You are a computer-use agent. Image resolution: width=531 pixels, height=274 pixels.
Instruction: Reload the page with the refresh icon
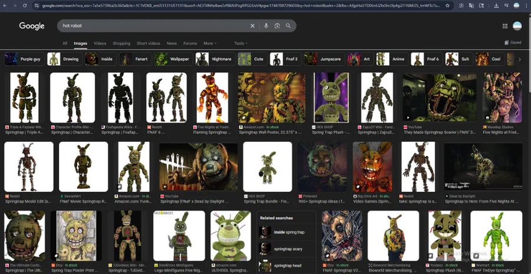coord(25,5)
